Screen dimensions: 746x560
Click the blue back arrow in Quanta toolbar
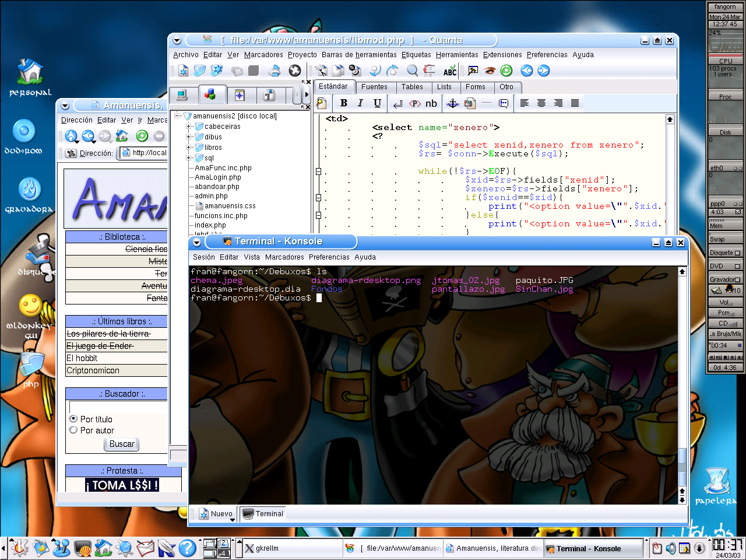click(526, 71)
